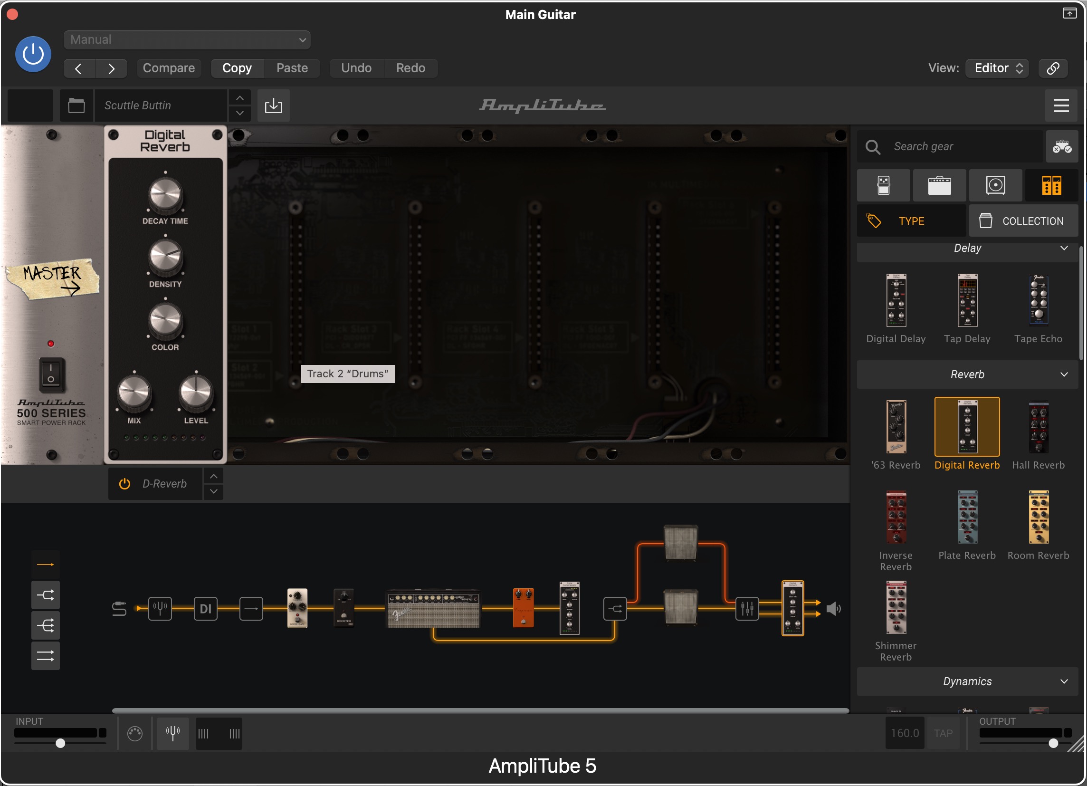This screenshot has width=1087, height=786.
Task: Step to next preset with down arrow
Action: 239,113
